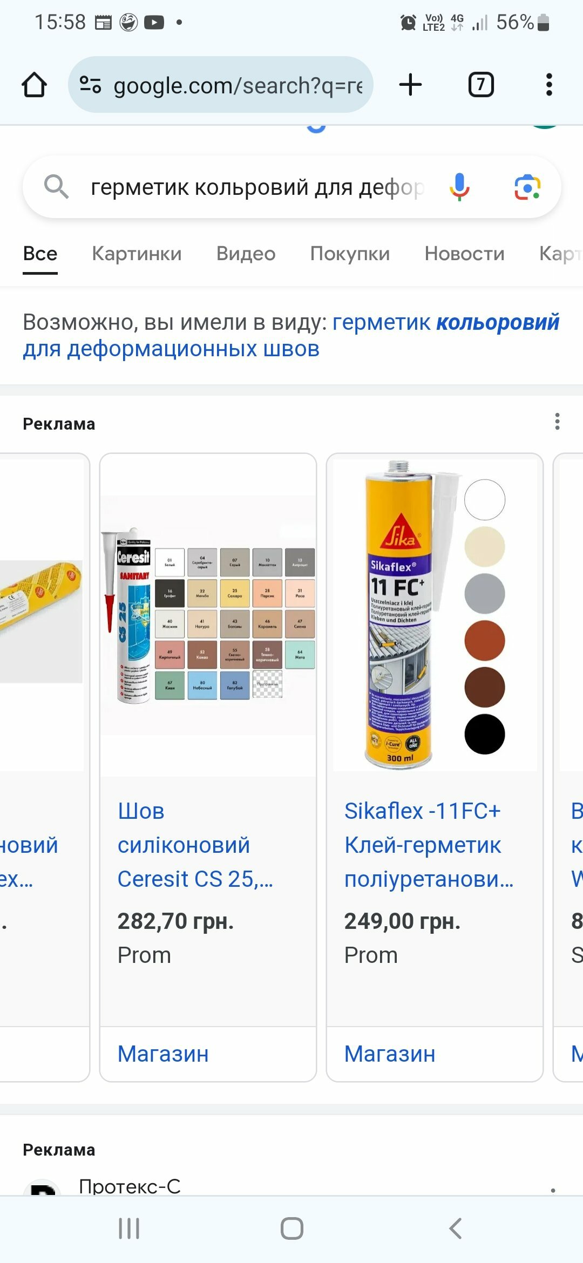Image resolution: width=583 pixels, height=1263 pixels.
Task: Open tab switcher showing 7 tabs
Action: coord(481,85)
